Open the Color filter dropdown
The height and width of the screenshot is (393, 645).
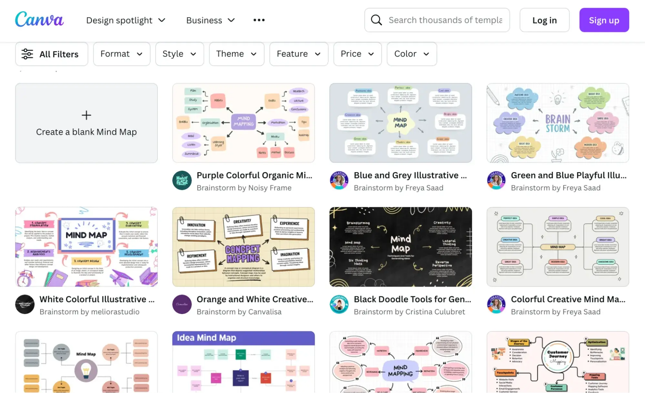(x=411, y=54)
